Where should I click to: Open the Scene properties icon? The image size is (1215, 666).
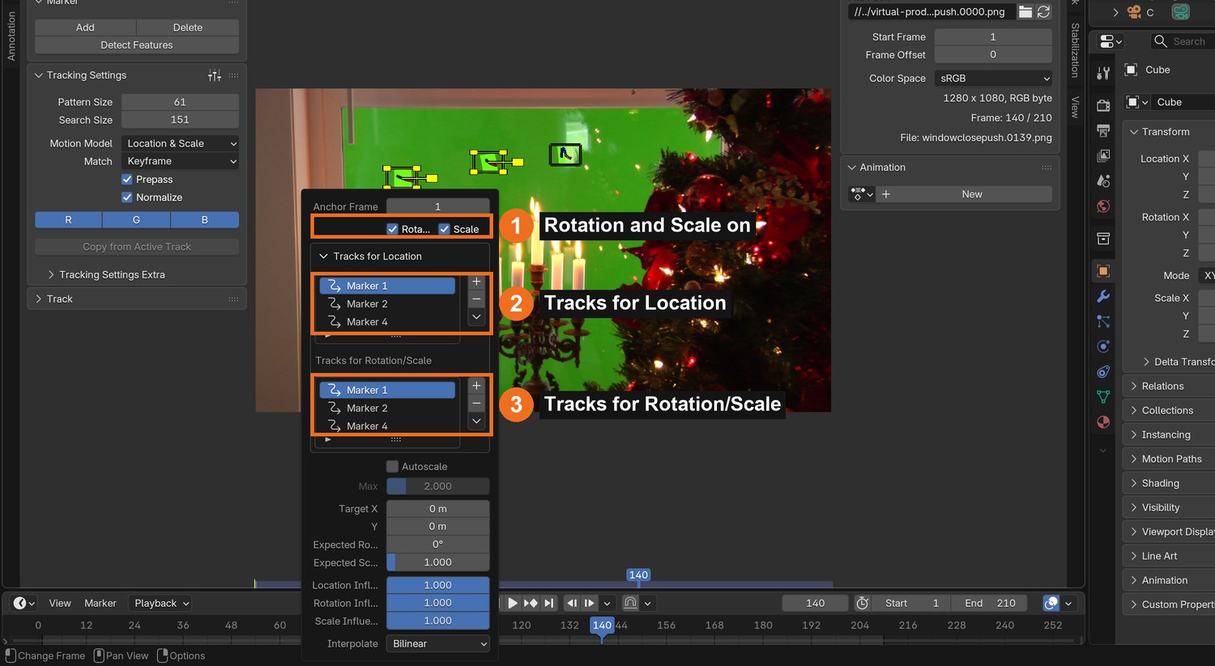pos(1103,180)
